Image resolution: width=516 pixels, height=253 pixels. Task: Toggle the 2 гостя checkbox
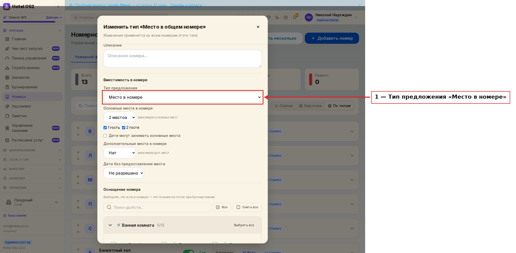[x=123, y=128]
